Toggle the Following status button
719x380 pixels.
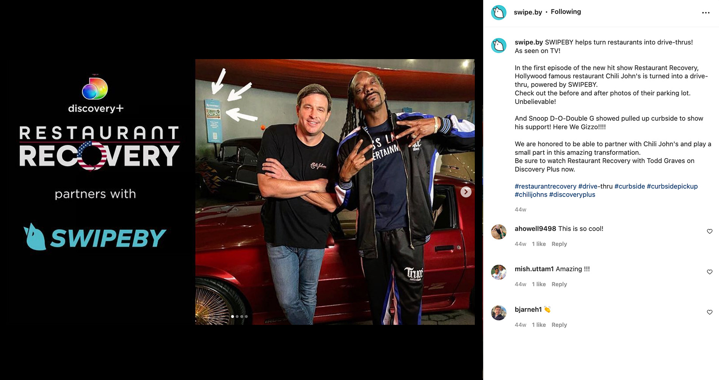coord(566,12)
